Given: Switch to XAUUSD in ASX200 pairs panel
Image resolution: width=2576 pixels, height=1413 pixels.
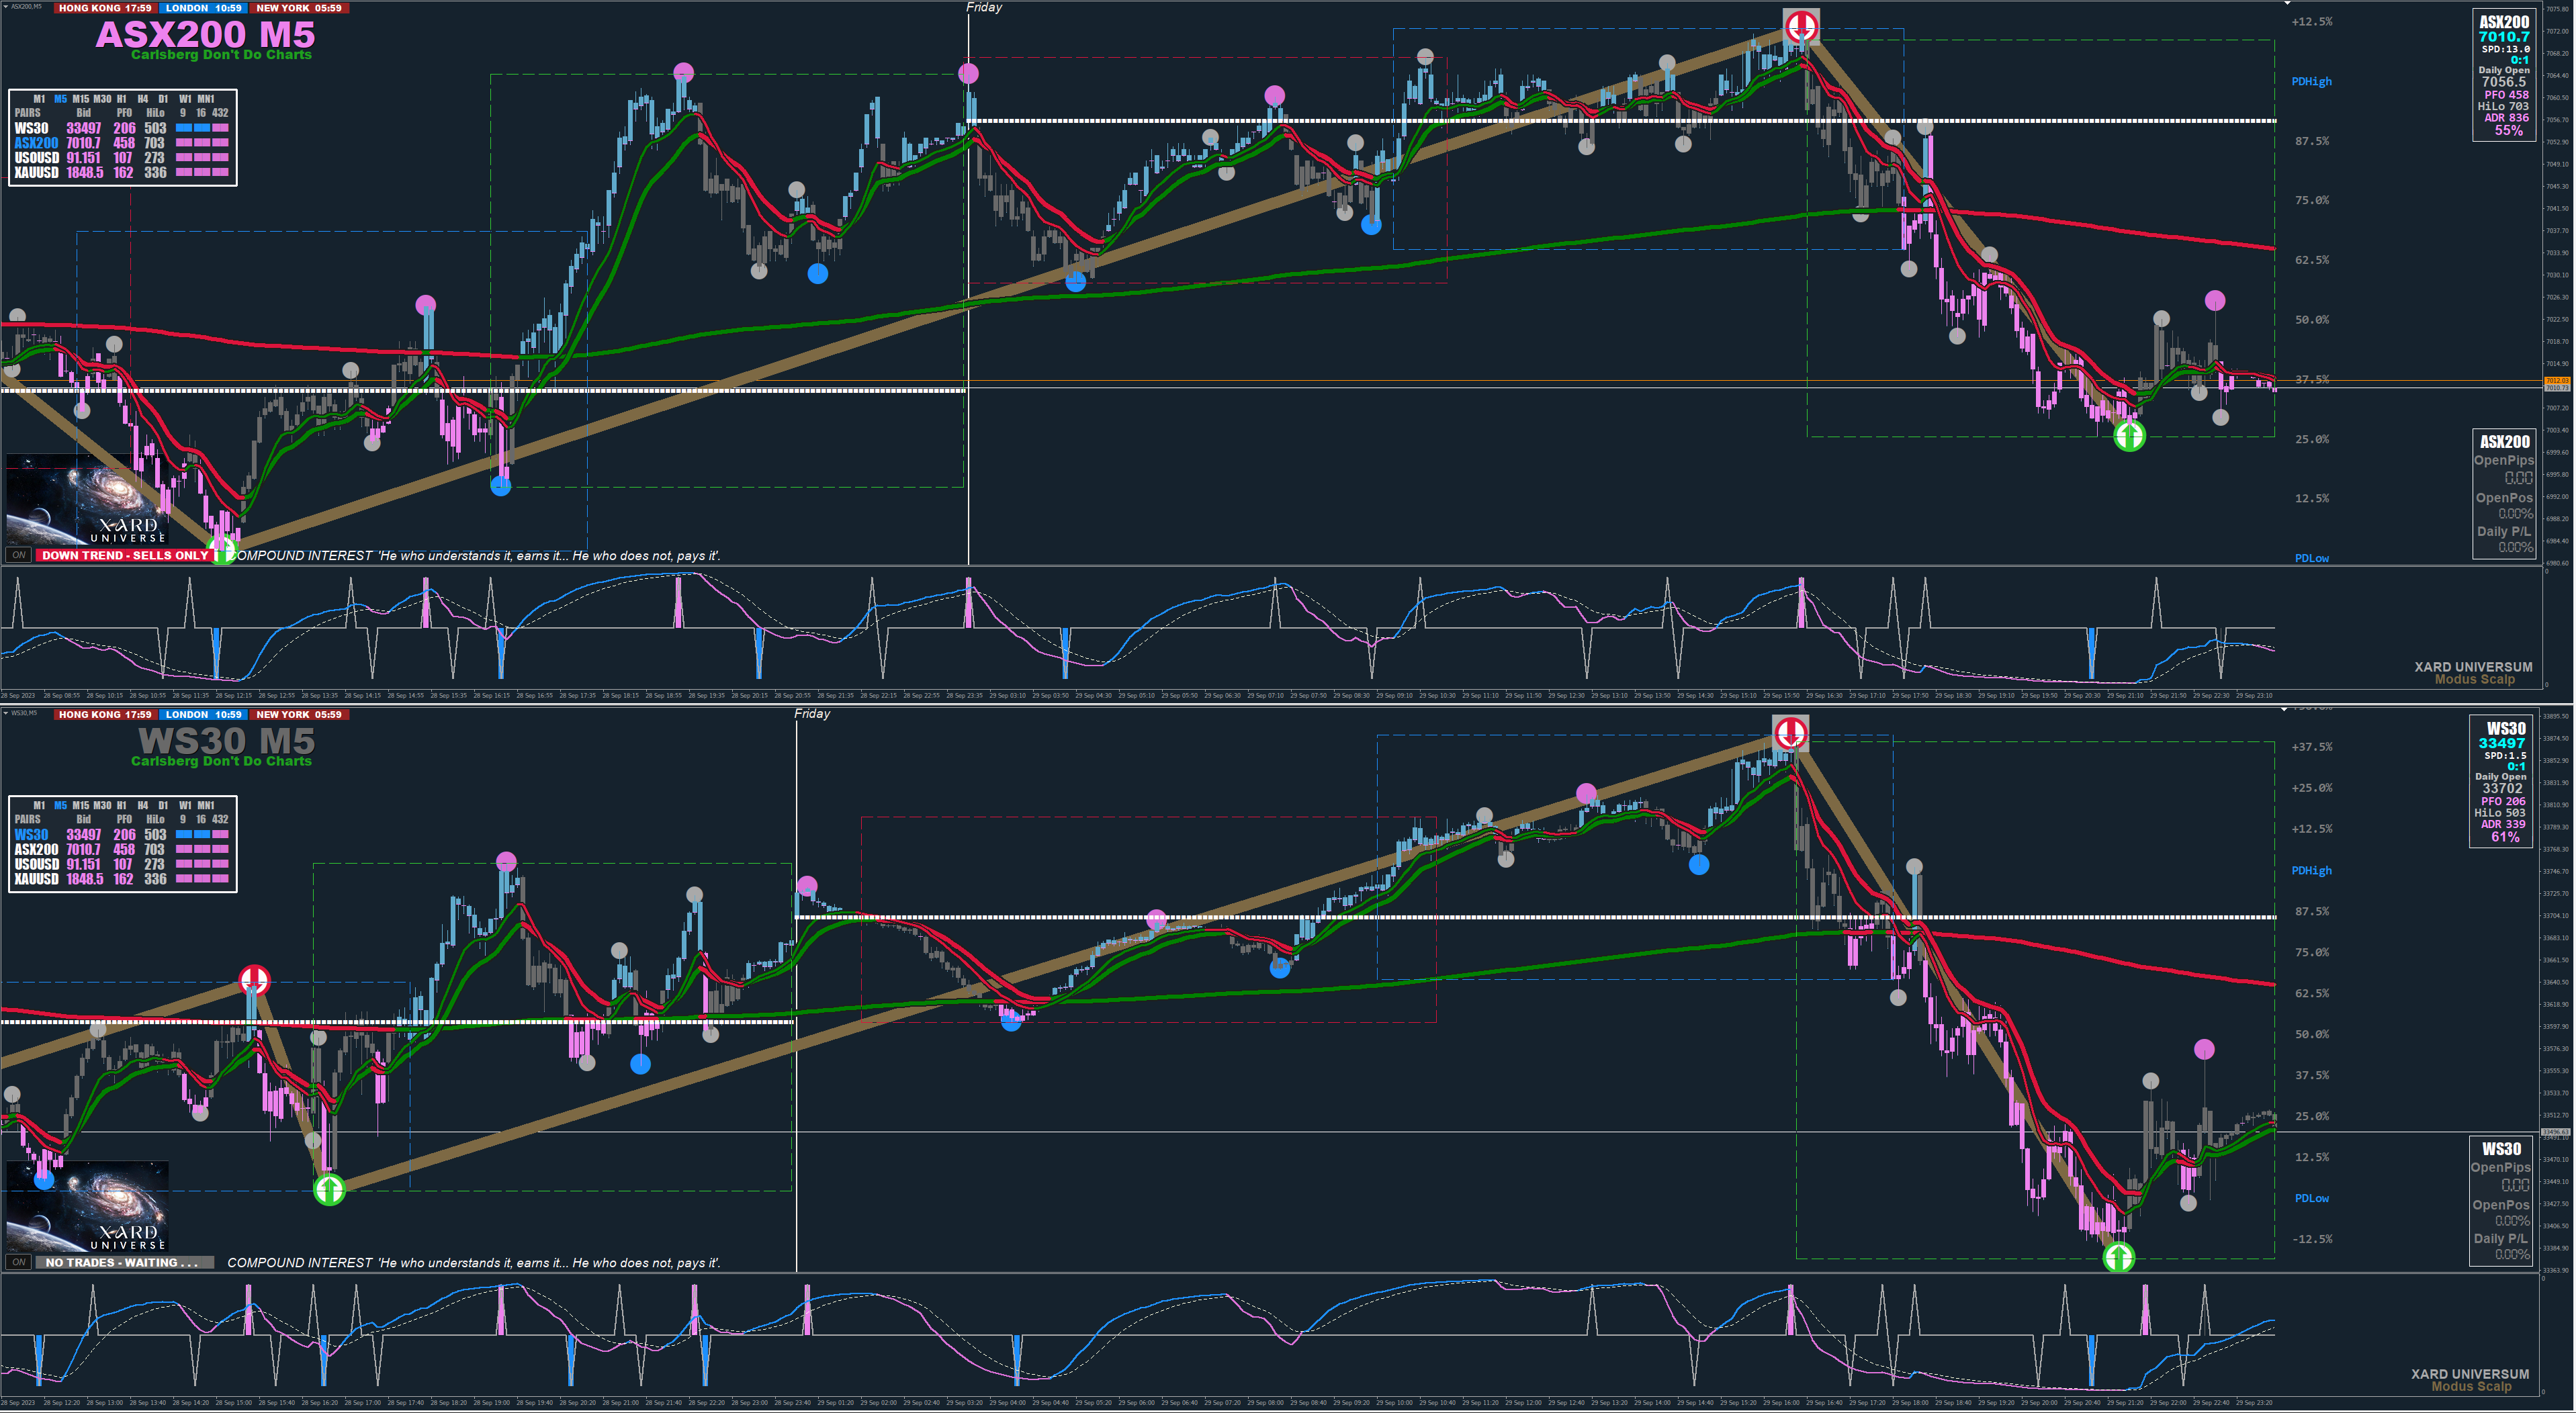Looking at the screenshot, I should pos(36,173).
